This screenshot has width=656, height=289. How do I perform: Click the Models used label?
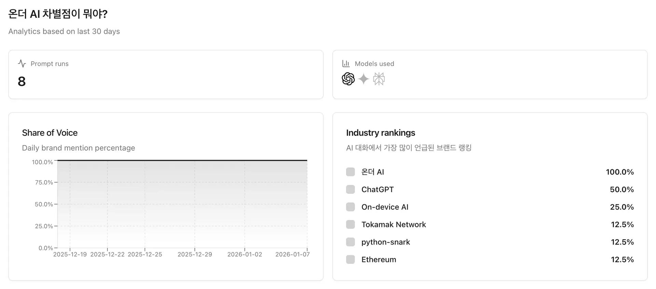click(374, 64)
